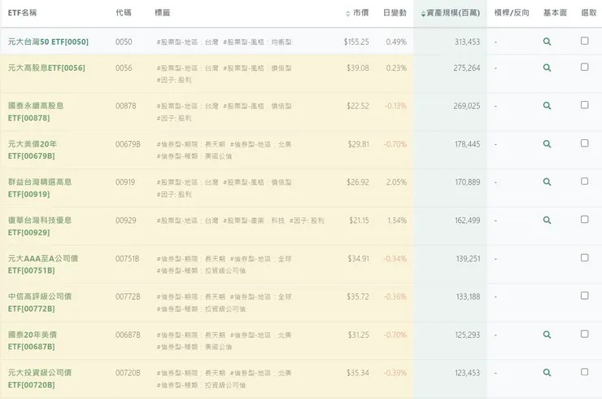View fundamentals icon for 元大美債20年 00679B
Image resolution: width=602 pixels, height=399 pixels.
click(x=547, y=144)
